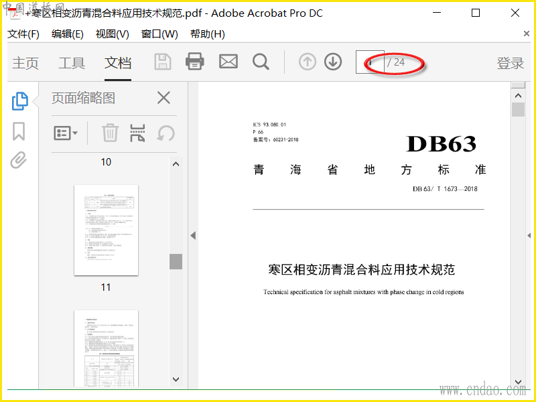Image resolution: width=536 pixels, height=402 pixels.
Task: Click the 页面缩略图 panel title
Action: pyautogui.click(x=83, y=98)
